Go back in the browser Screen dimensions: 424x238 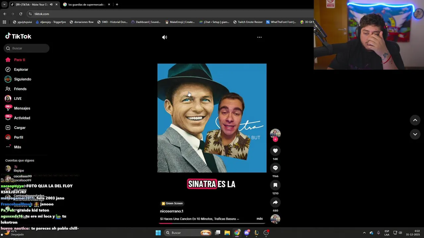[x=5, y=14]
